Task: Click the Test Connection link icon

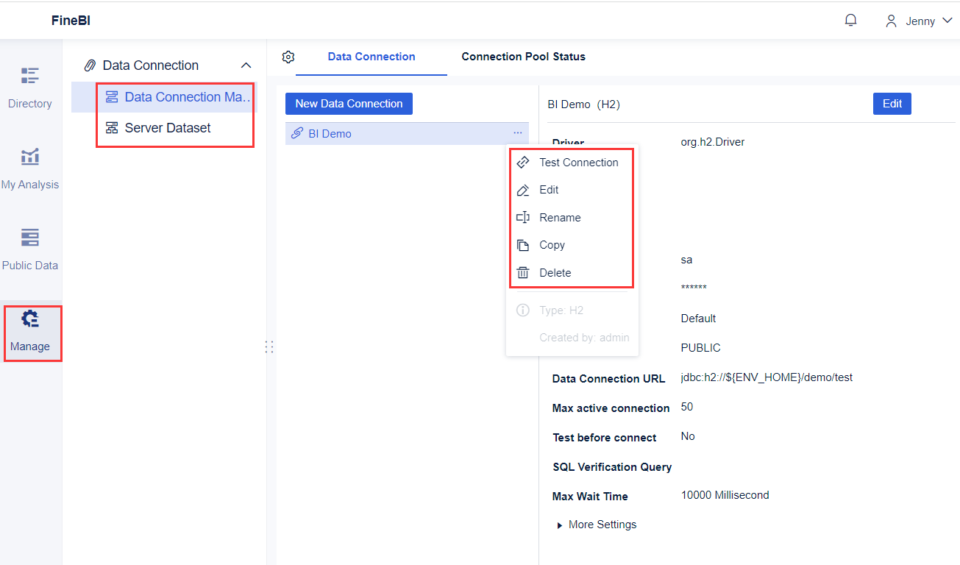Action: click(522, 162)
